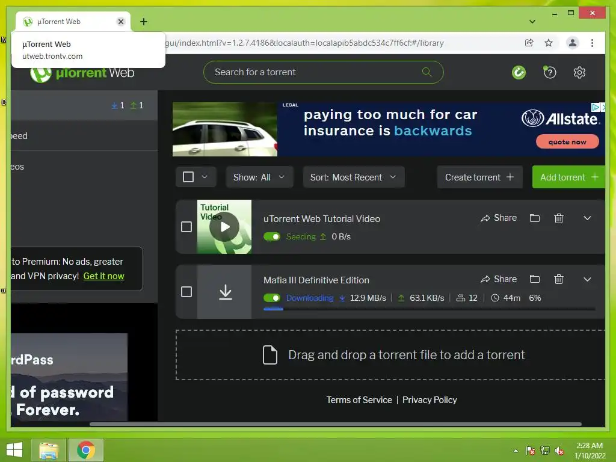Screen dimensions: 616x462
Task: Open the Privacy Policy link
Action: pos(430,400)
